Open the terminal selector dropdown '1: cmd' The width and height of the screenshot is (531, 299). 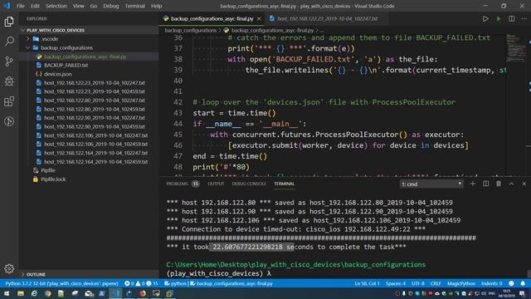[x=431, y=184]
